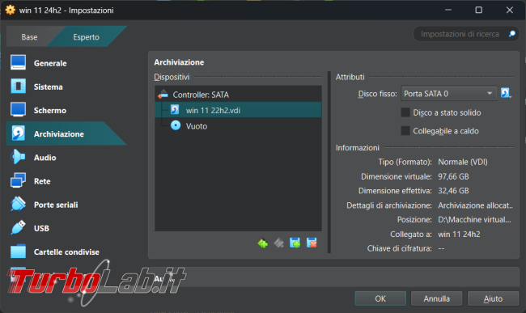Screen dimensions: 526x313
Task: Select win 11 22h2.vdi disk
Action: coord(238,110)
